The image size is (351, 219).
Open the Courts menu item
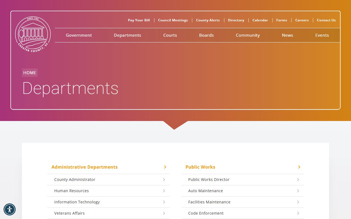(170, 35)
